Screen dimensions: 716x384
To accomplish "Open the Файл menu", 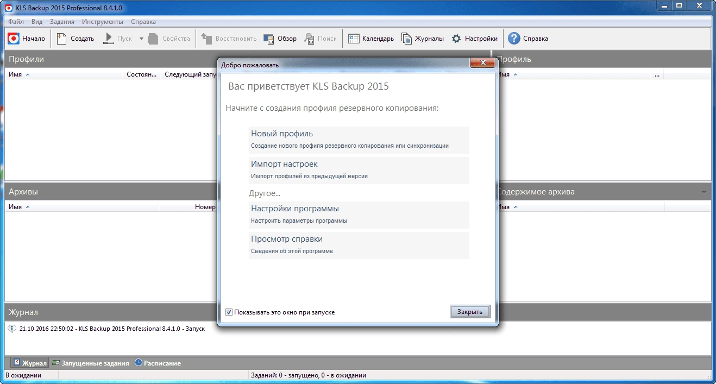I will pyautogui.click(x=16, y=22).
